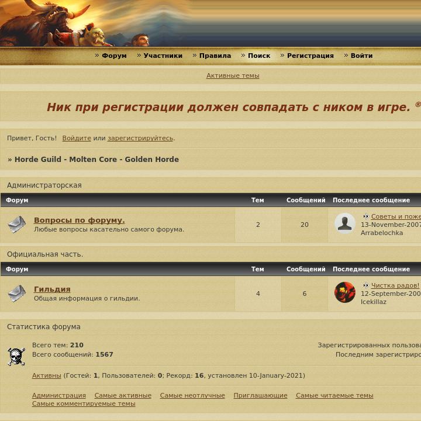Open the Советы и поже last post link
The width and height of the screenshot is (421, 421).
(396, 216)
